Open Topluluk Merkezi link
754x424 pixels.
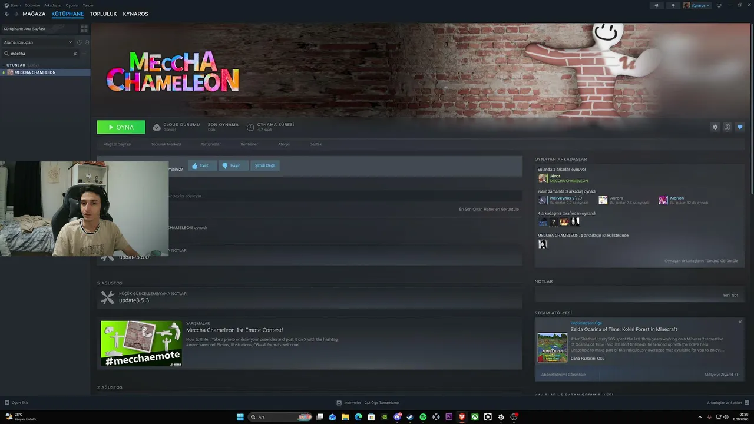click(x=166, y=144)
